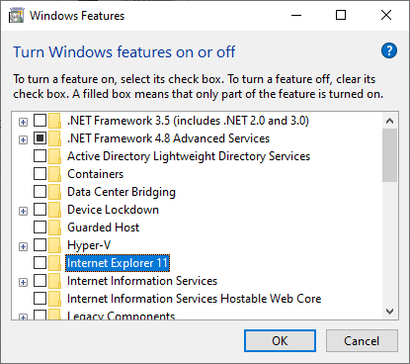Expand .NET Framework 4.8 Advanced Services node
Image resolution: width=410 pixels, height=364 pixels.
tap(23, 140)
